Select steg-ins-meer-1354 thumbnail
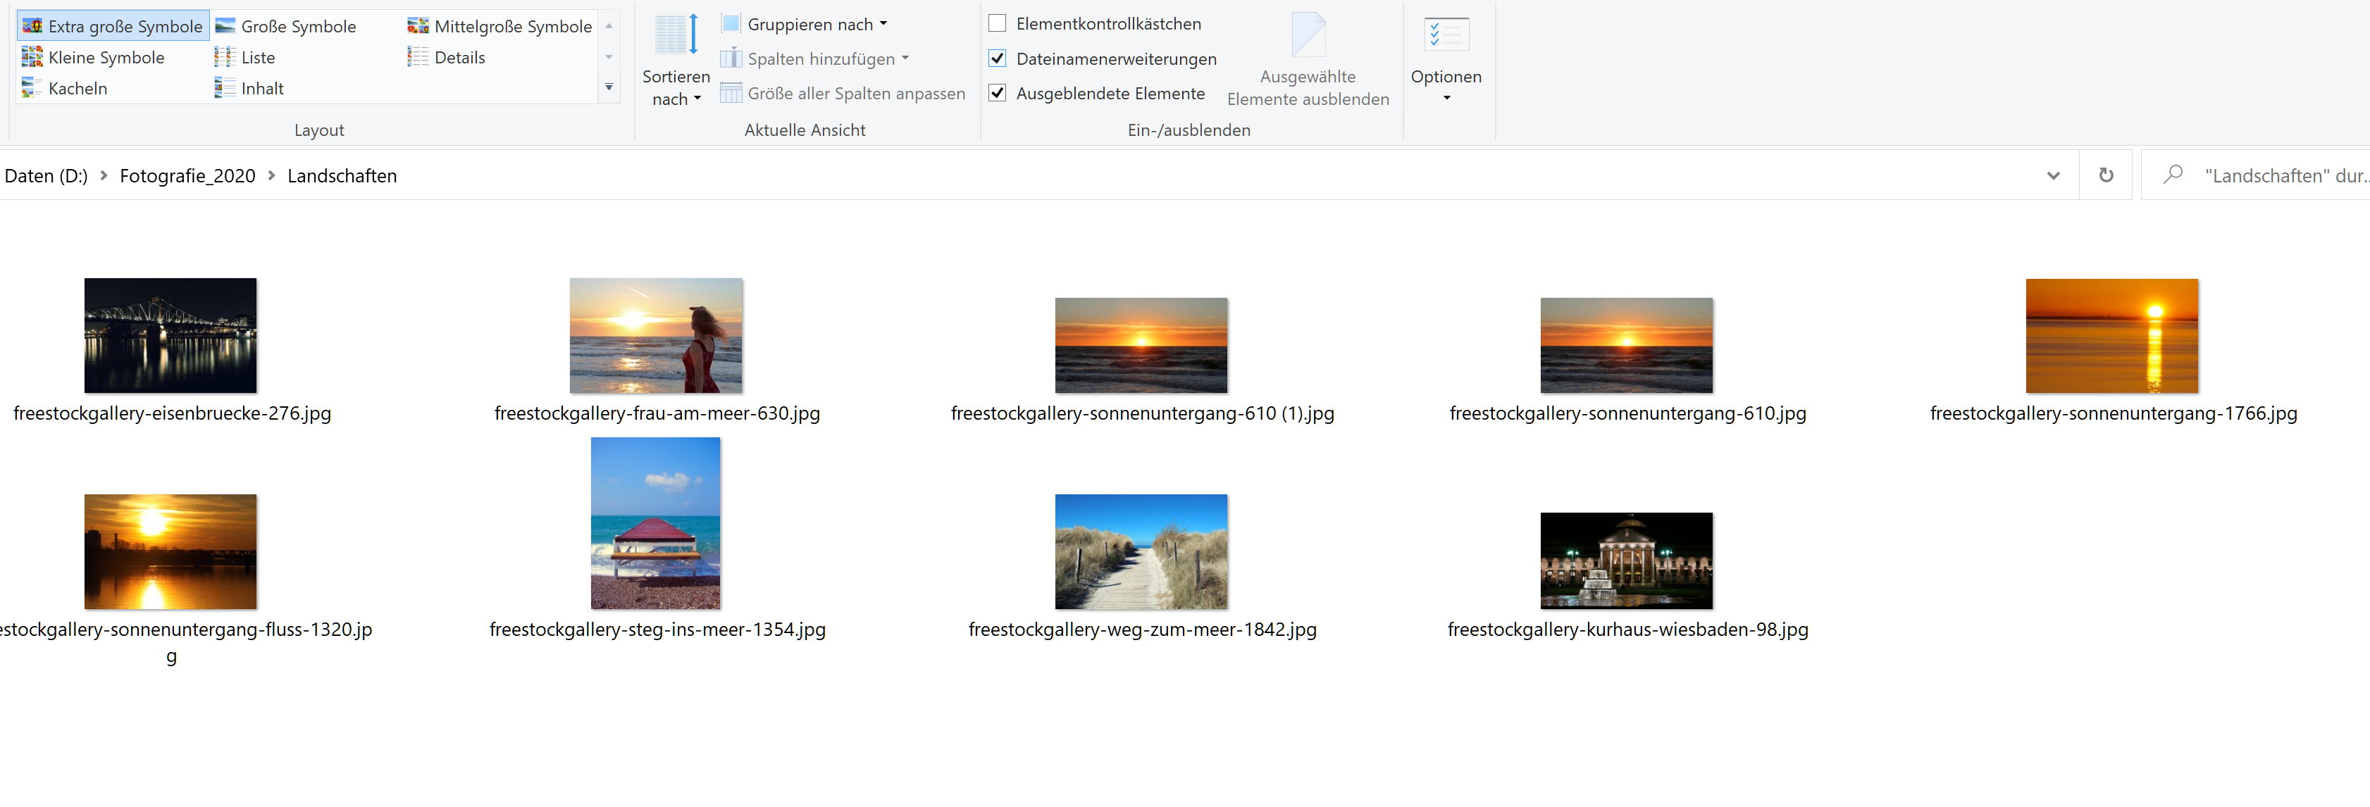The width and height of the screenshot is (2370, 807). [656, 523]
